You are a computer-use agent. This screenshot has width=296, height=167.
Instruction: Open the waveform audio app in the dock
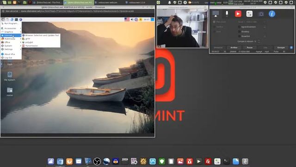click(x=153, y=161)
